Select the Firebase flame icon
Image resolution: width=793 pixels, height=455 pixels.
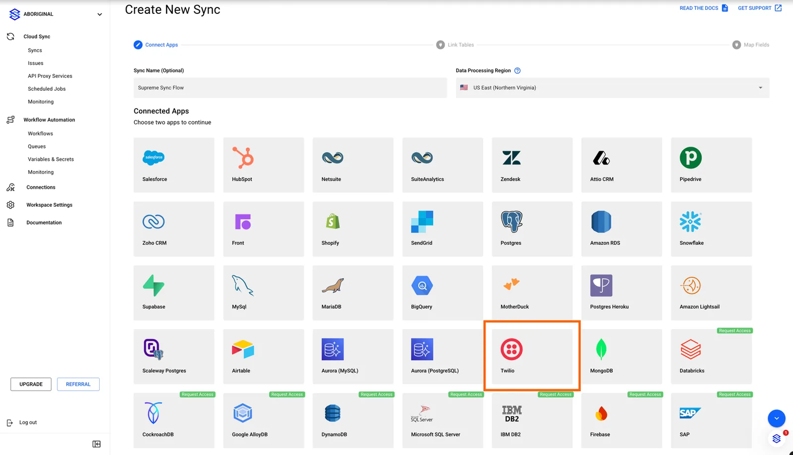601,413
